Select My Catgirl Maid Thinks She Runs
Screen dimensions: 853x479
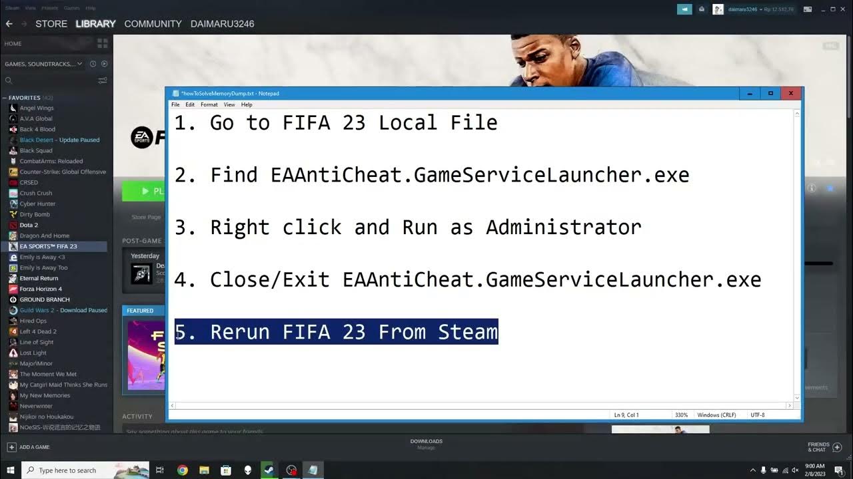63,385
